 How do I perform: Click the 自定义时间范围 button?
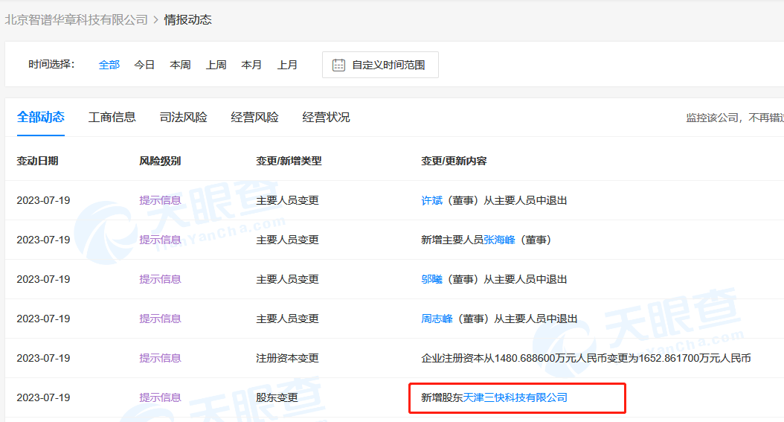pos(381,65)
